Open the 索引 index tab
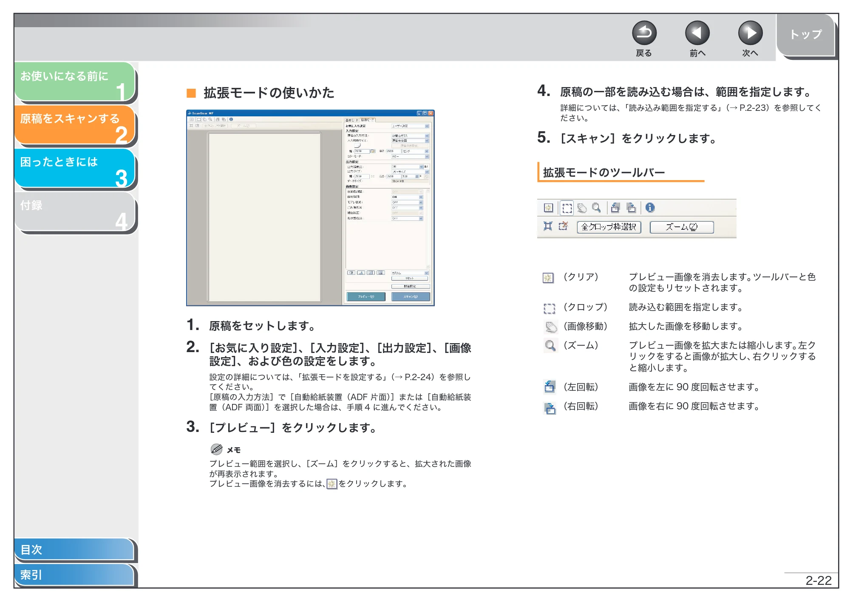The image size is (850, 601). [x=74, y=575]
